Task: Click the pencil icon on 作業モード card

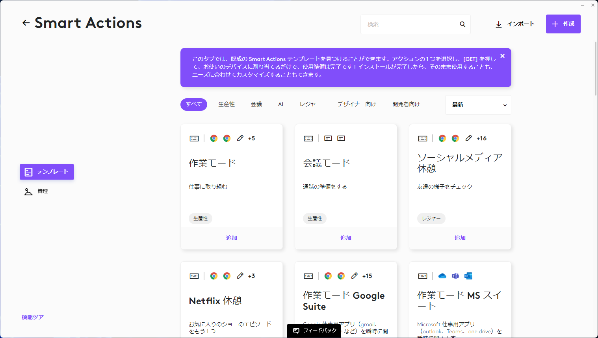Action: coord(240,138)
